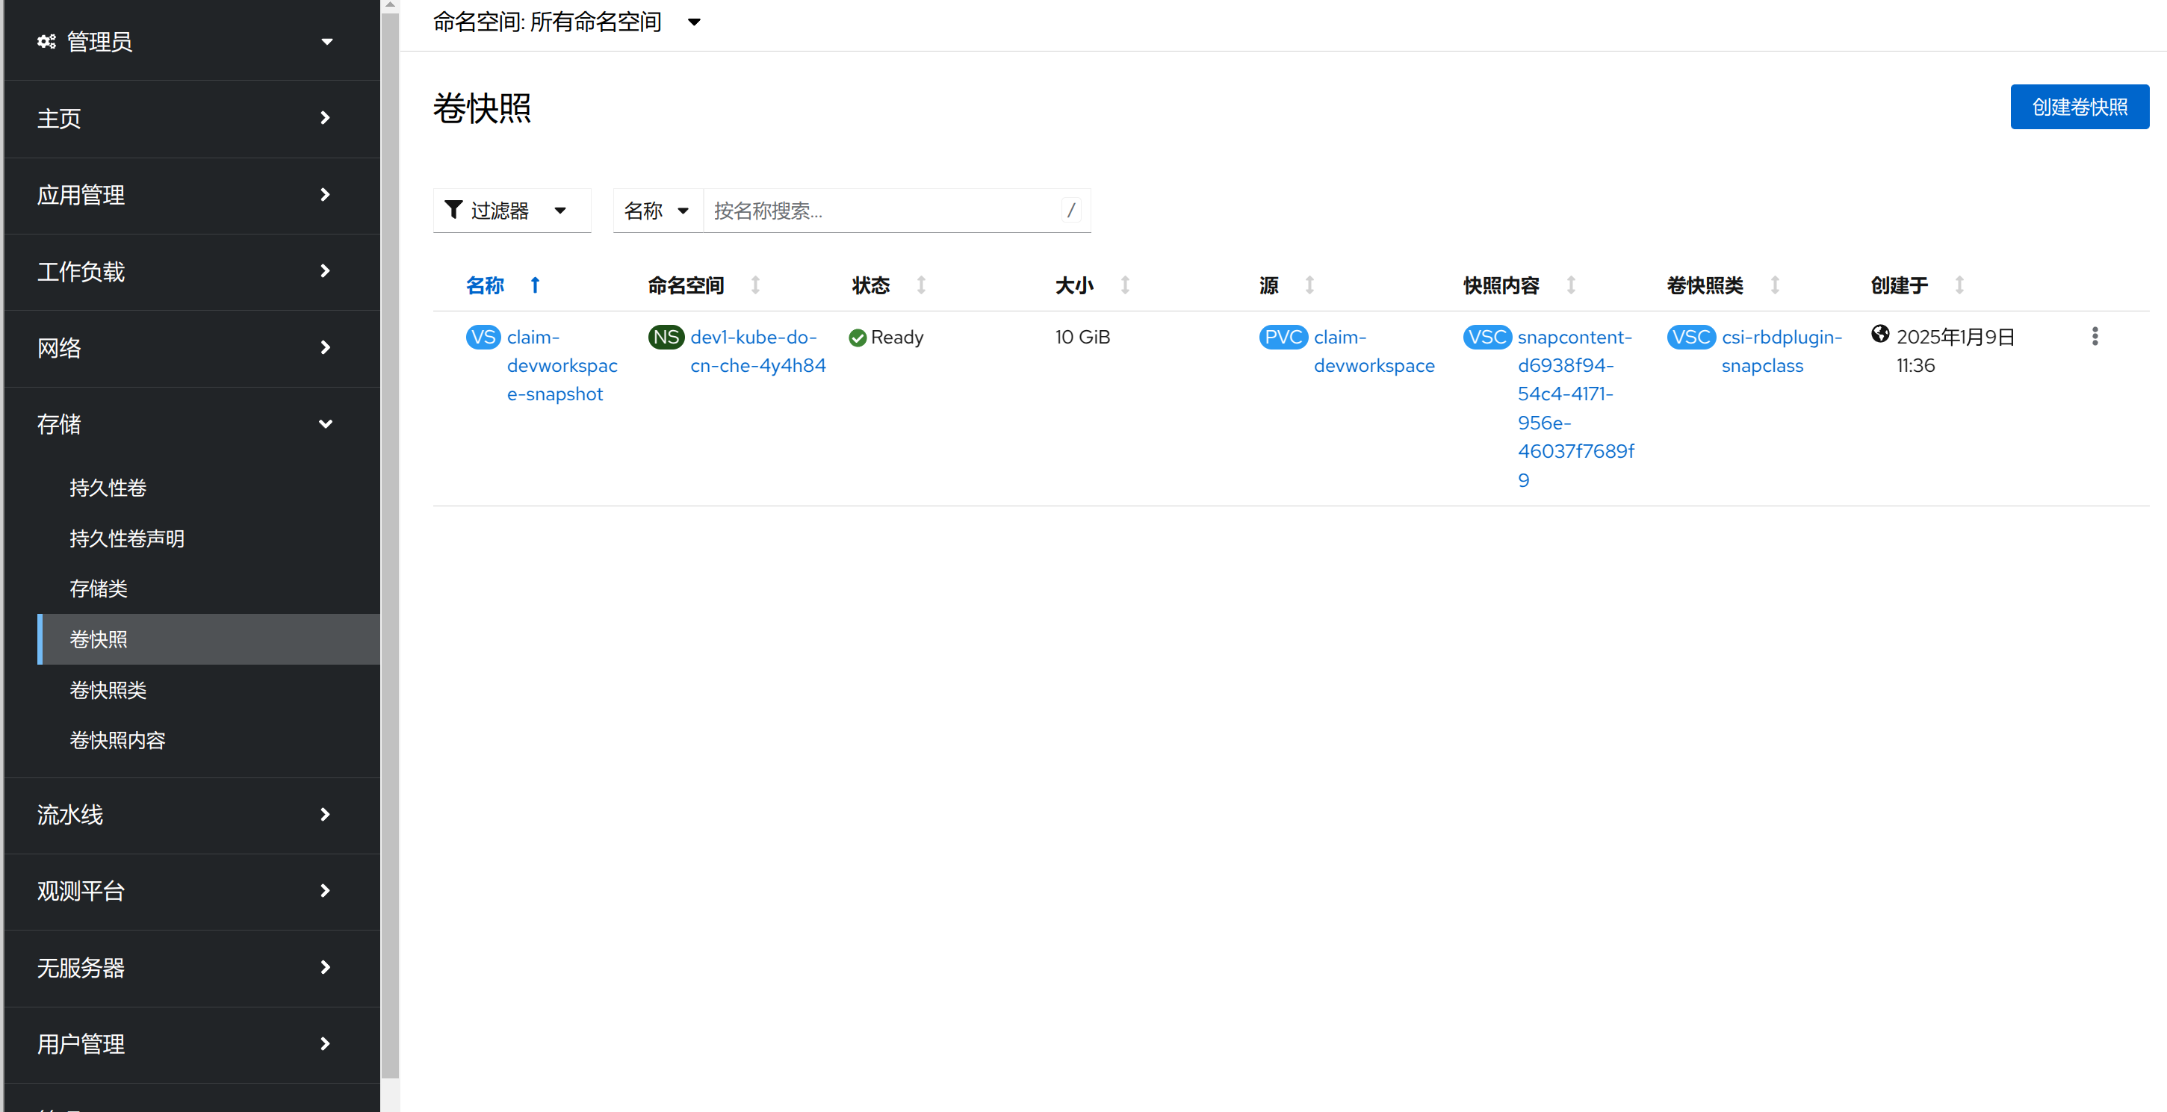
Task: Click sort icon next to 大小 header
Action: coord(1124,285)
